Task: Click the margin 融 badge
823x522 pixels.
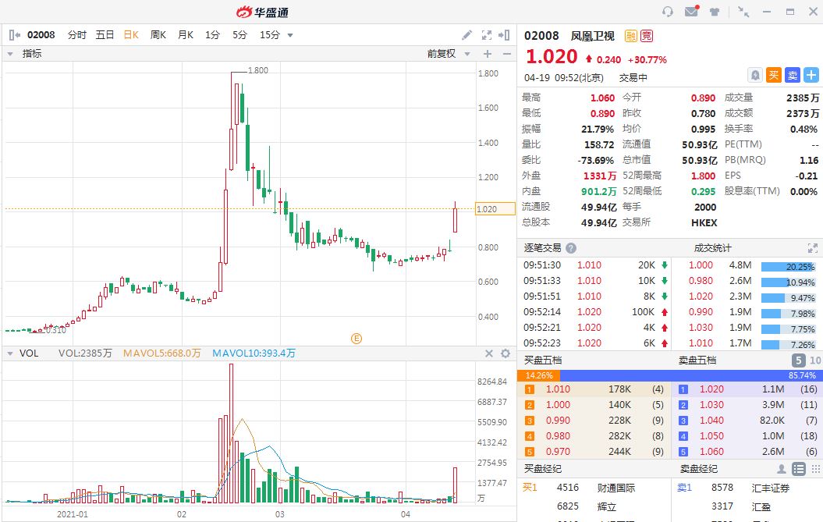Action: point(631,36)
